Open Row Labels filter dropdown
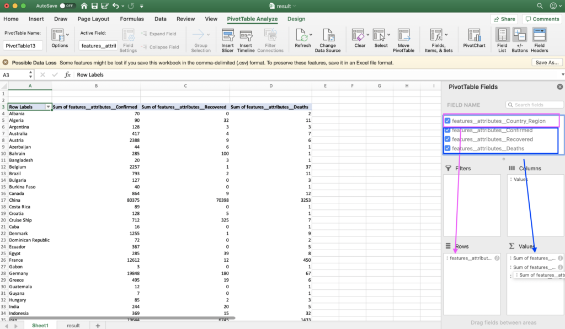The height and width of the screenshot is (329, 565). click(x=48, y=107)
